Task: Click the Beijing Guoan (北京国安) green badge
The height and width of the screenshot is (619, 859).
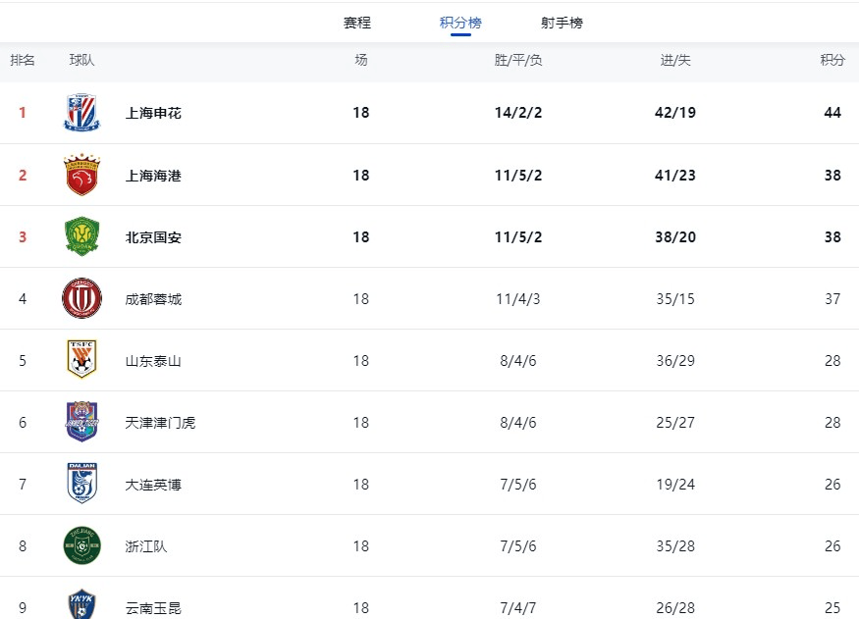Action: pos(81,236)
